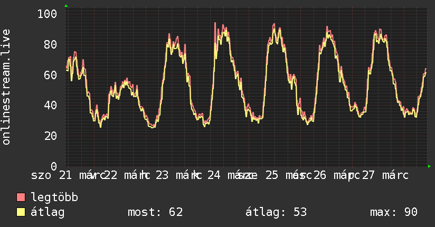The height and width of the screenshot is (227, 435).
Task: Click the most: 62 value
Action: (x=155, y=212)
